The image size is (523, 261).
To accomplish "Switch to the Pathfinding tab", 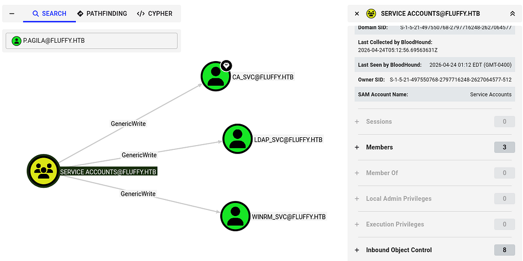I will tap(101, 14).
